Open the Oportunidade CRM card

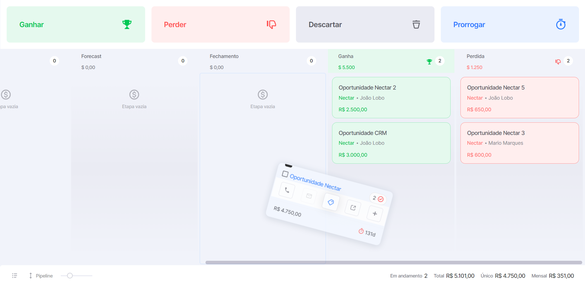[391, 143]
